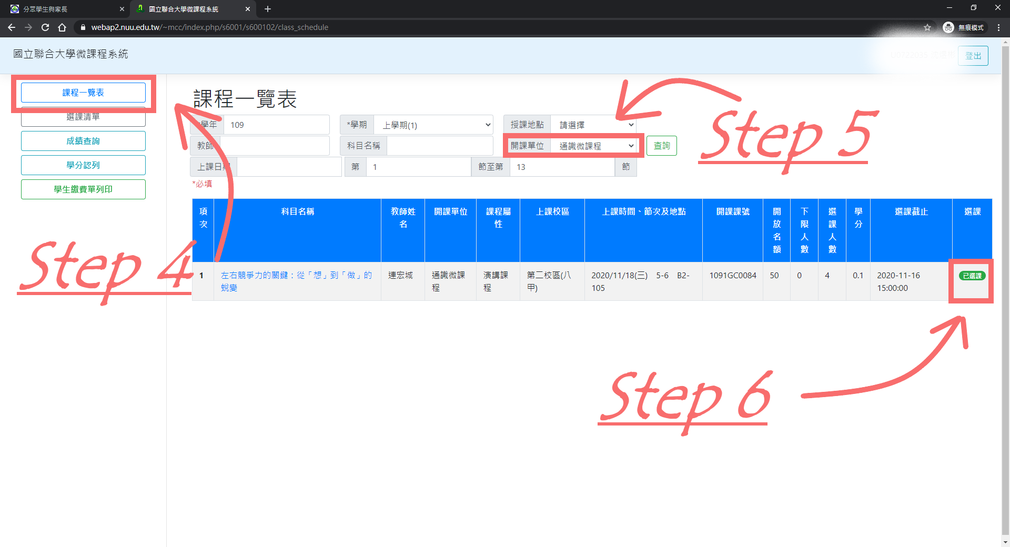Reload the page with refresh icon

click(45, 27)
